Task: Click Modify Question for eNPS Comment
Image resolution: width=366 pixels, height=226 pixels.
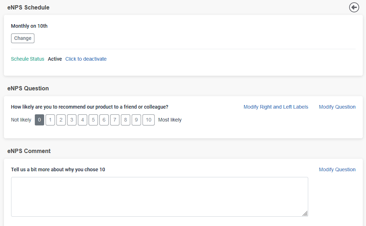Action: coord(337,170)
